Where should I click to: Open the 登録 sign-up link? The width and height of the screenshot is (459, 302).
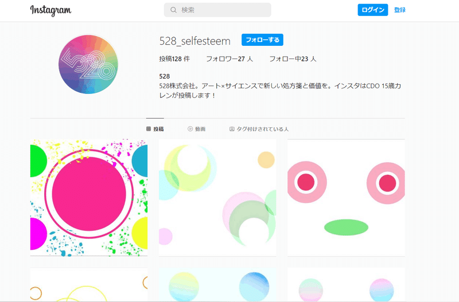coord(399,10)
